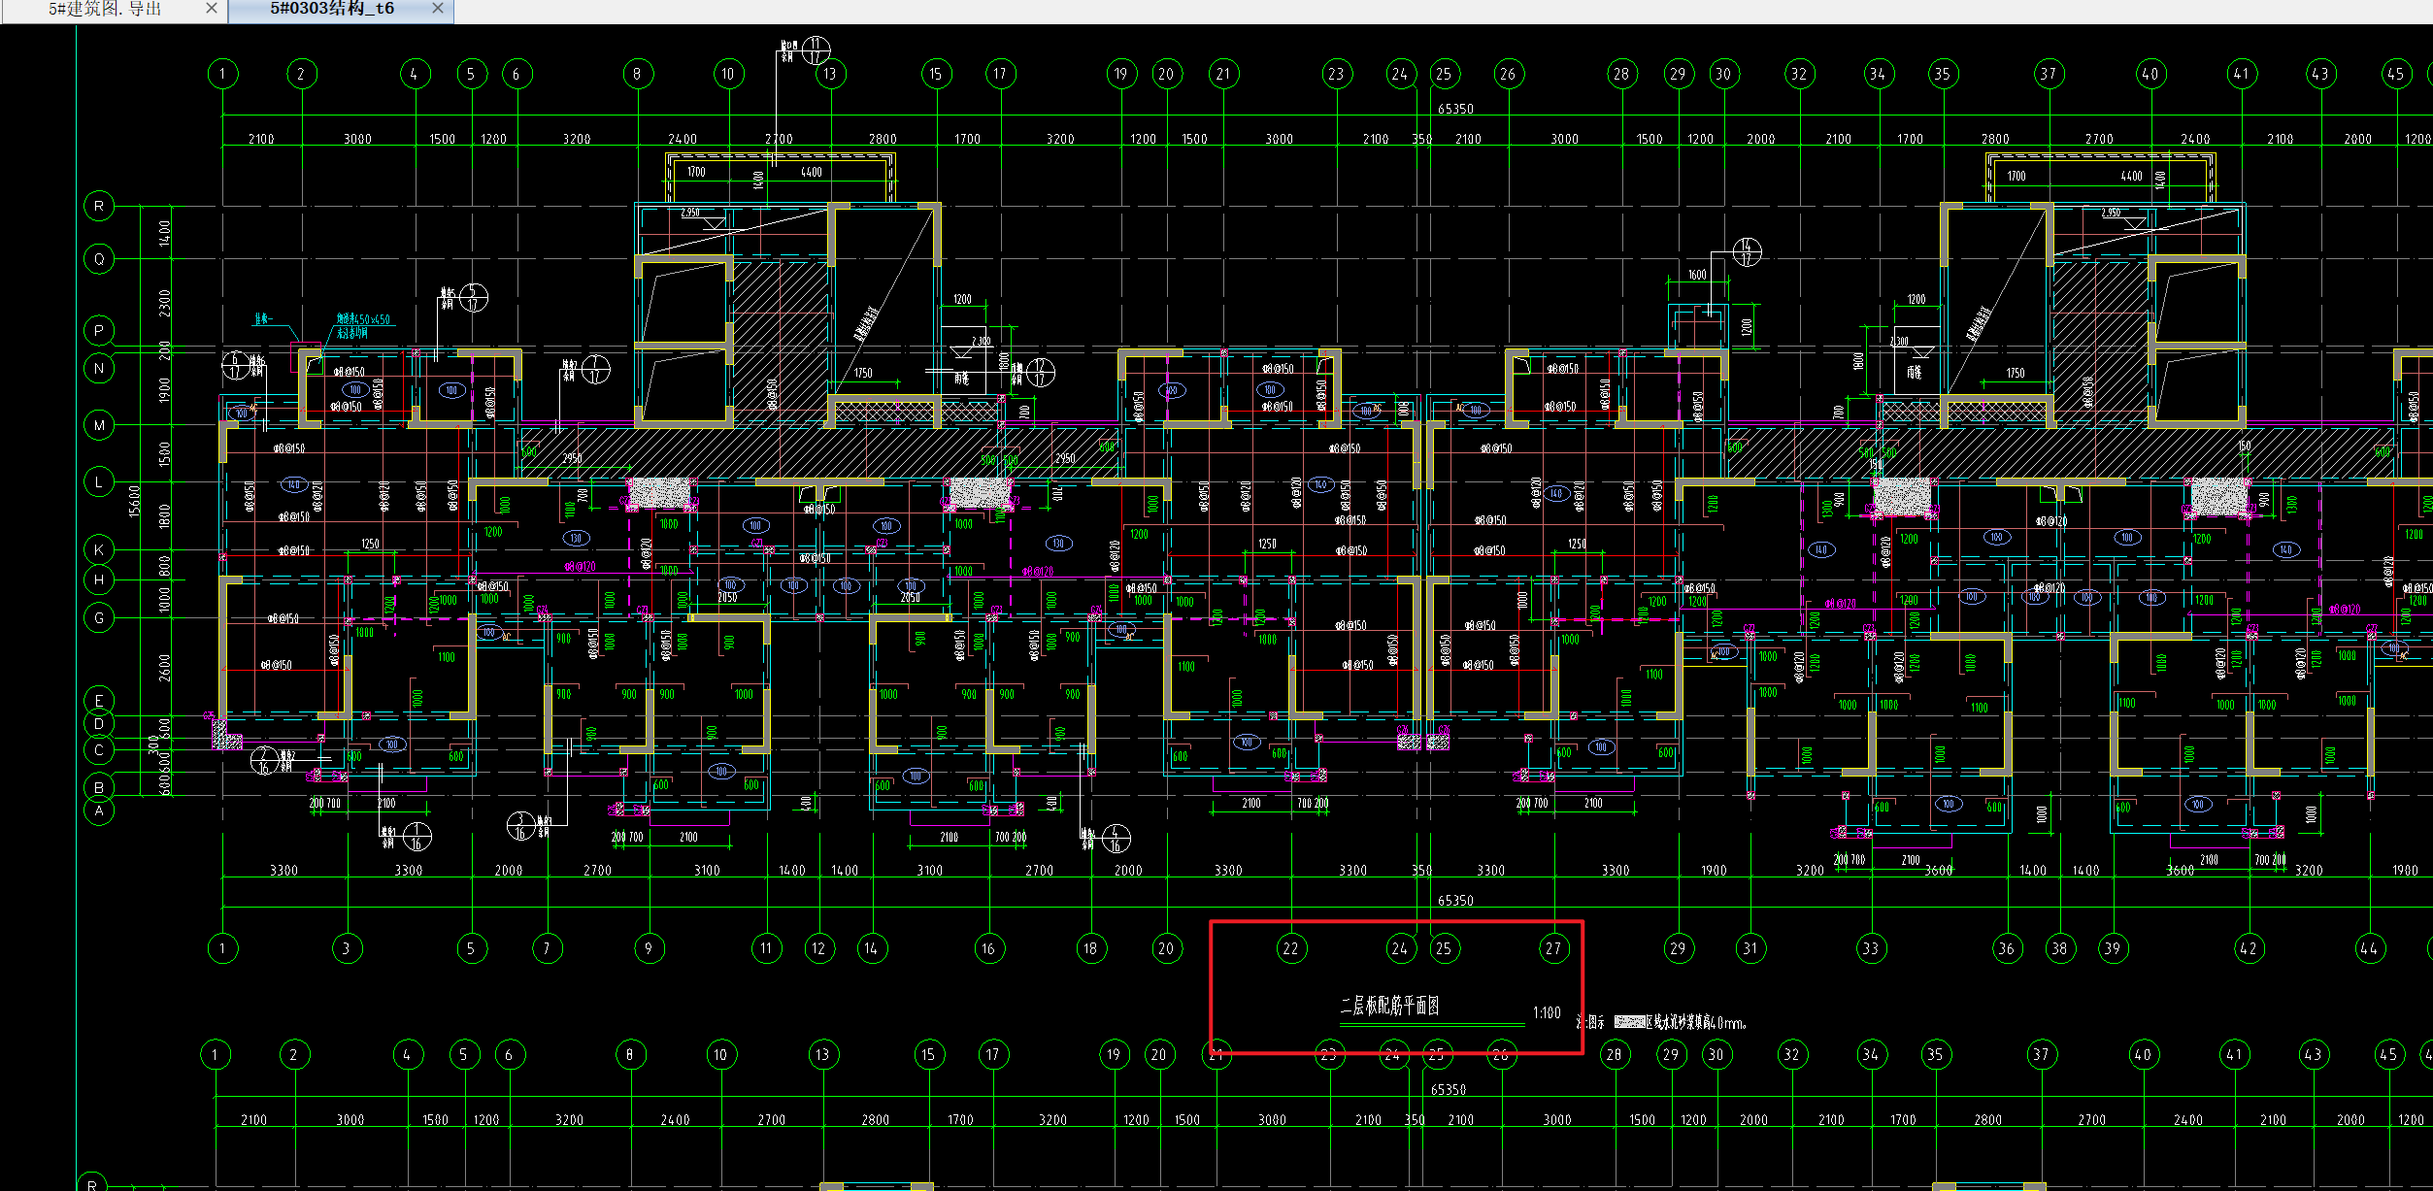Select column axis bubble 44
This screenshot has height=1191, width=2433.
tap(2370, 948)
